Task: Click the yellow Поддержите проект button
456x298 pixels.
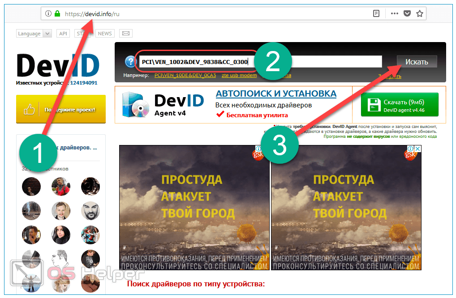Action: coord(61,109)
